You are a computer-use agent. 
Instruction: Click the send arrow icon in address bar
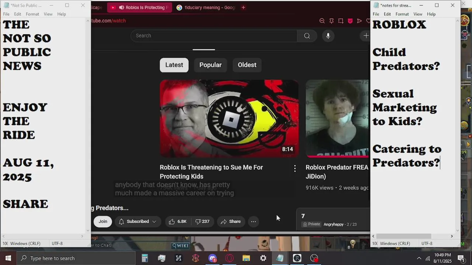[359, 21]
